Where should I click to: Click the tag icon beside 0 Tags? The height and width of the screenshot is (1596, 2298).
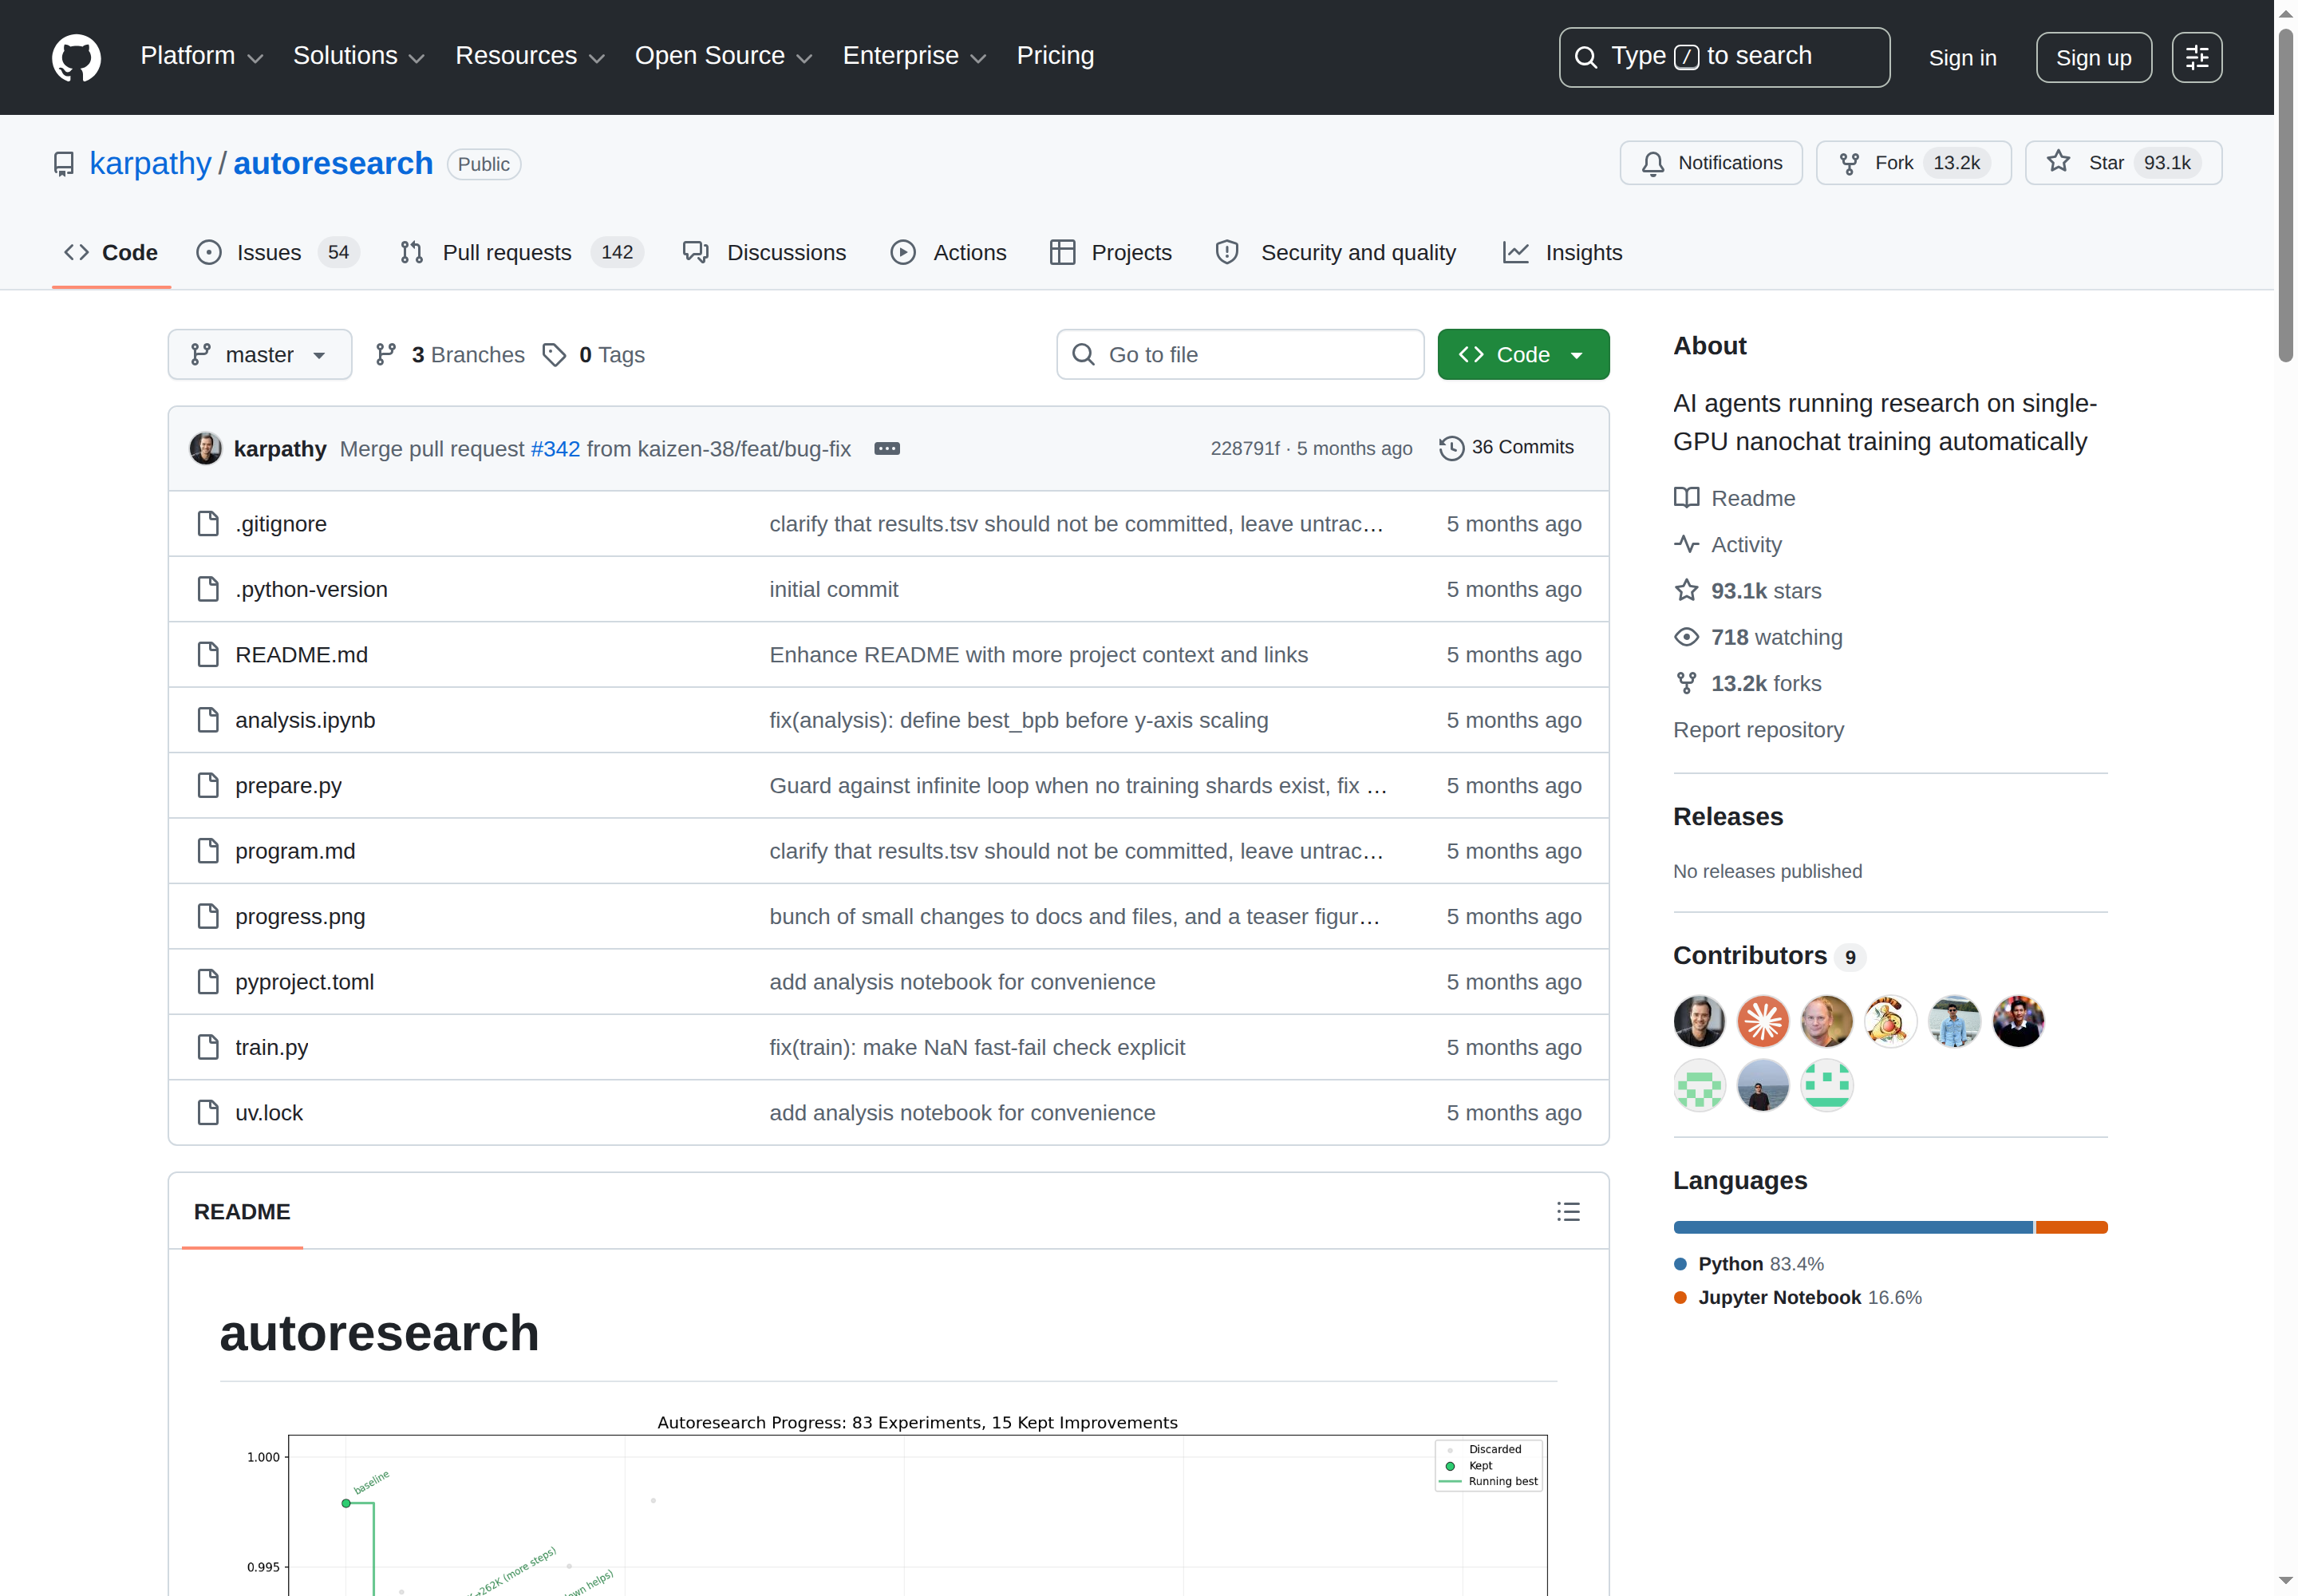click(x=554, y=355)
